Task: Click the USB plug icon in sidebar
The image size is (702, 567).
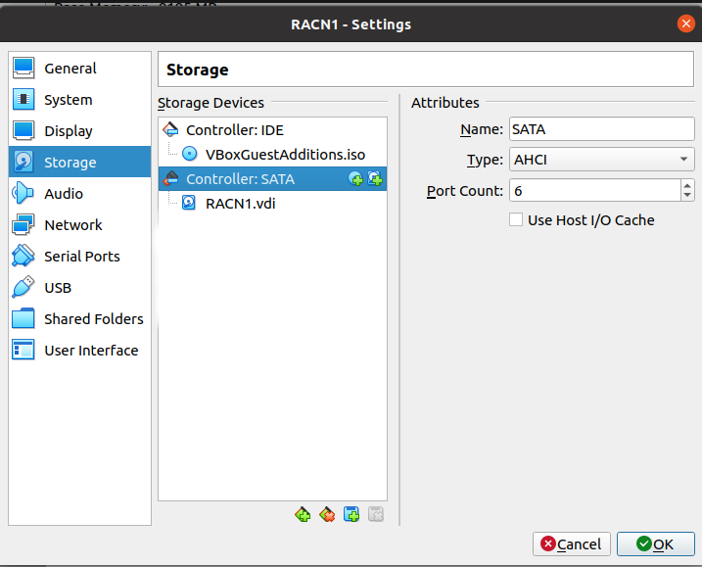Action: (23, 288)
